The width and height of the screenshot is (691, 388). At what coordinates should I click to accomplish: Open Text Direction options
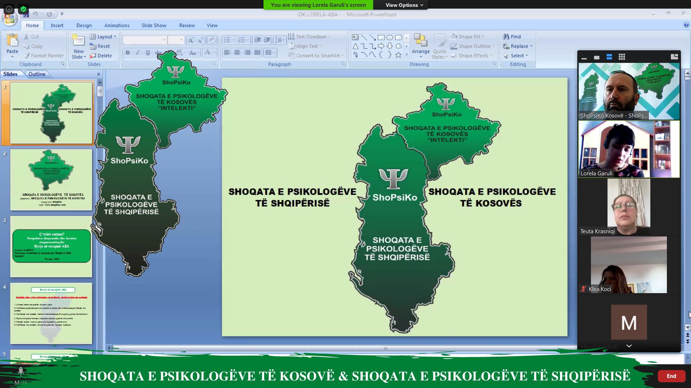pos(310,36)
